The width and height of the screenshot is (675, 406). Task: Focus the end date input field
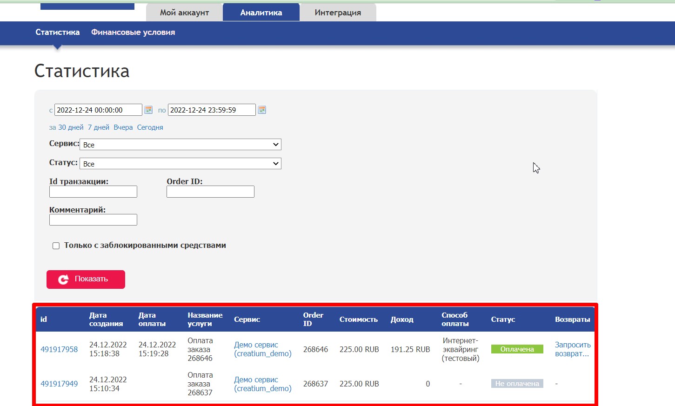coord(212,110)
